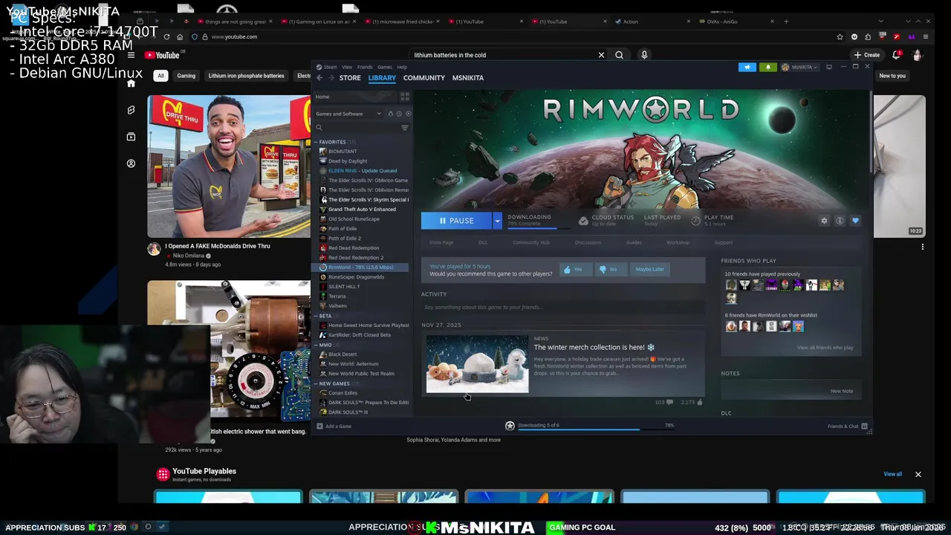
Task: Open the Games and Software dropdown
Action: click(348, 114)
